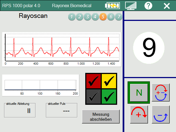
Task: Toggle the green checkmark box
Action: click(x=109, y=96)
